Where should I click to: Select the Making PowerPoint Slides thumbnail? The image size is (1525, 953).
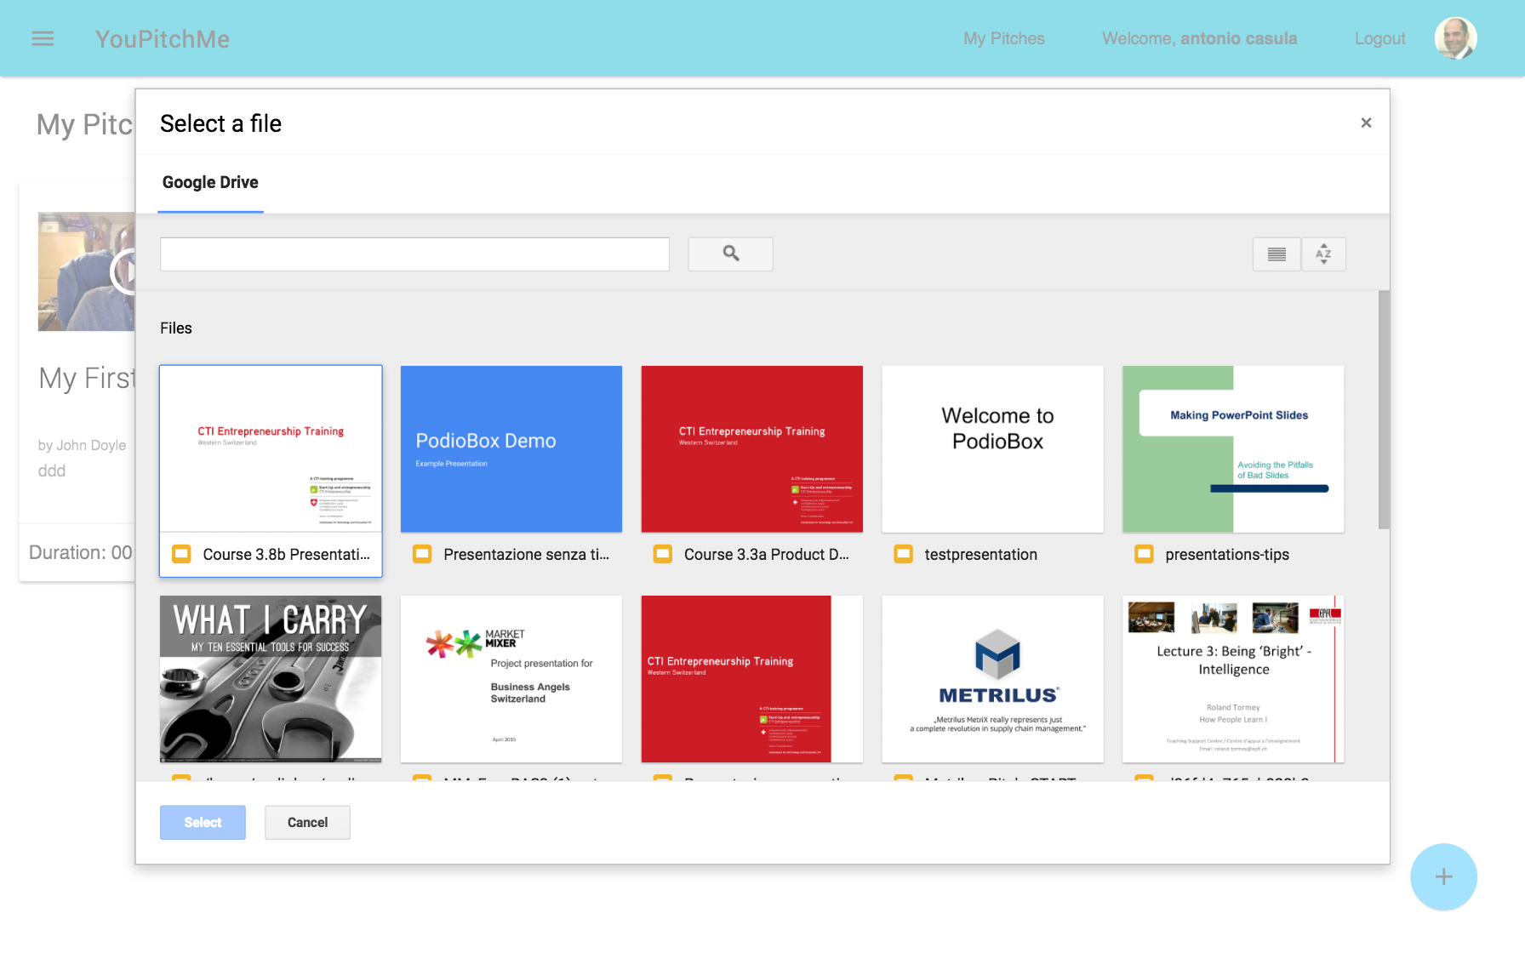click(1233, 449)
